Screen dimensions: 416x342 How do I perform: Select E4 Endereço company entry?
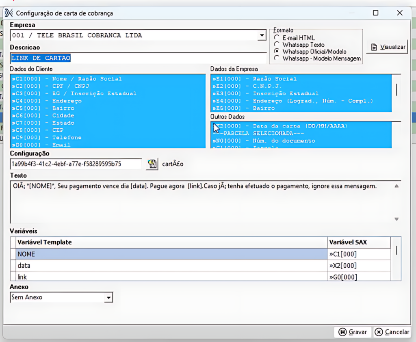[x=301, y=101]
